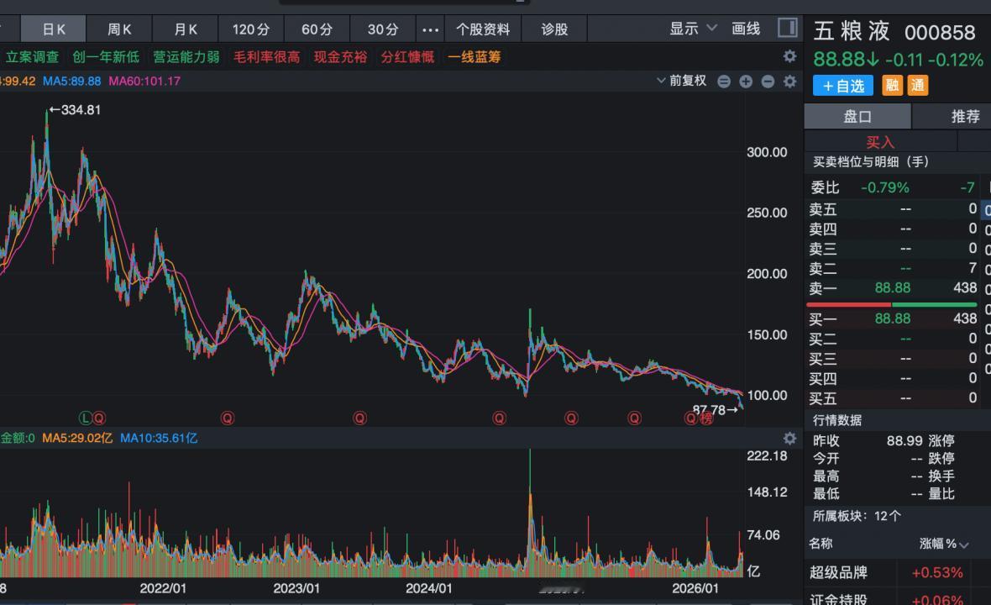Select the 30分 period tab

coord(383,29)
